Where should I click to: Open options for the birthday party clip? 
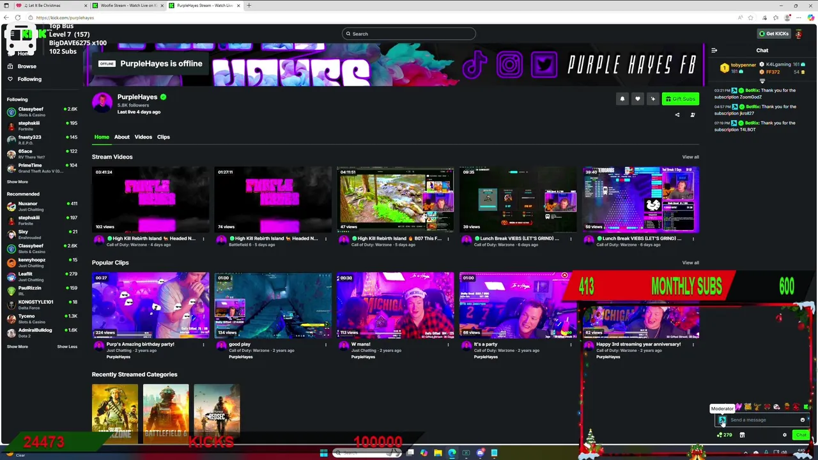click(x=203, y=344)
